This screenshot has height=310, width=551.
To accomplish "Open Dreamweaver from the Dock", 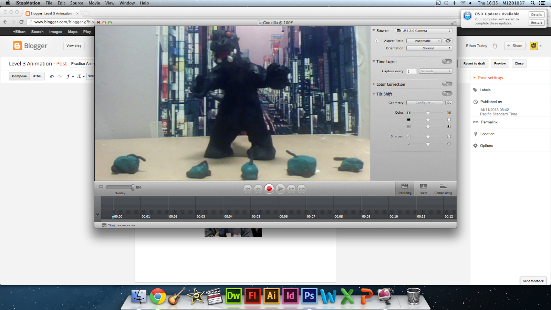I will 233,296.
